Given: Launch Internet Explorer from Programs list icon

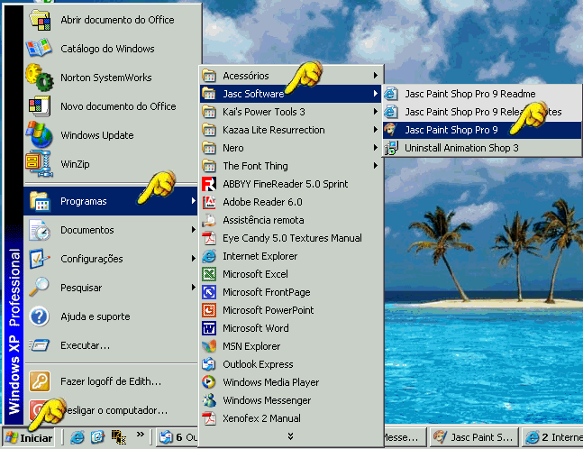Looking at the screenshot, I should pos(209,256).
